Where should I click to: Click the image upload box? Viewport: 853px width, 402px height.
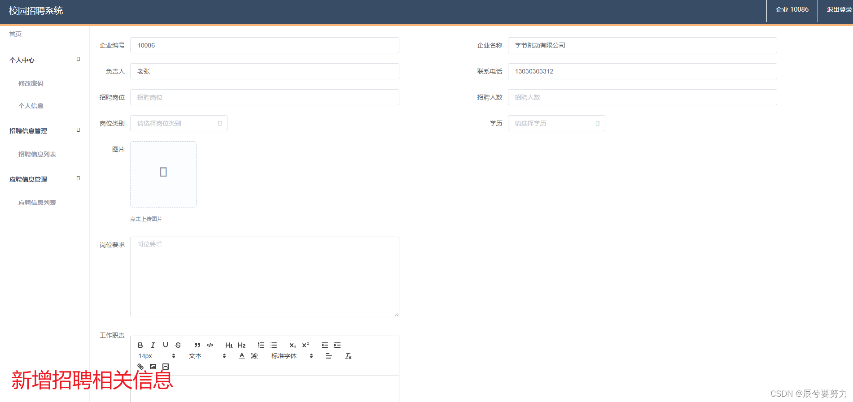pos(163,174)
